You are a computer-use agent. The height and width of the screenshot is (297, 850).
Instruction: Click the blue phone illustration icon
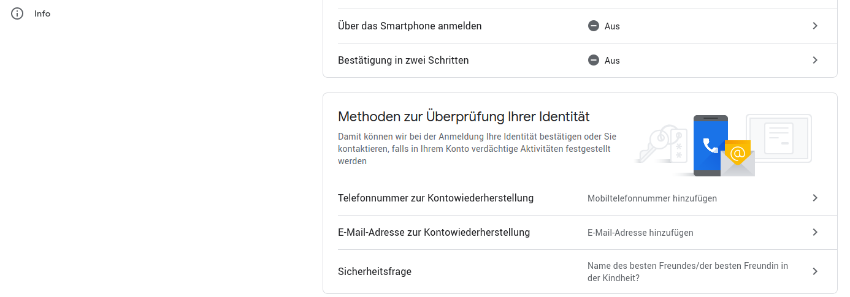pyautogui.click(x=710, y=146)
